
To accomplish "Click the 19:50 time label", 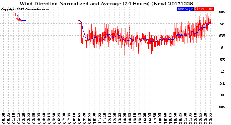I will [x=175, y=118].
